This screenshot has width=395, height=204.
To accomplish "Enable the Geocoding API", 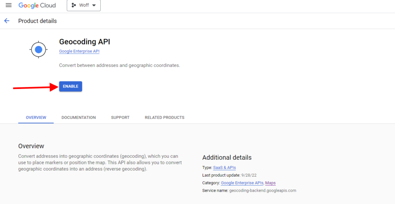I will [71, 86].
